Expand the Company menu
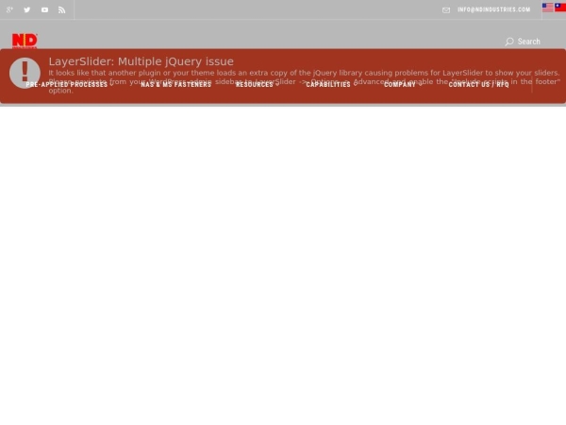 click(x=402, y=85)
